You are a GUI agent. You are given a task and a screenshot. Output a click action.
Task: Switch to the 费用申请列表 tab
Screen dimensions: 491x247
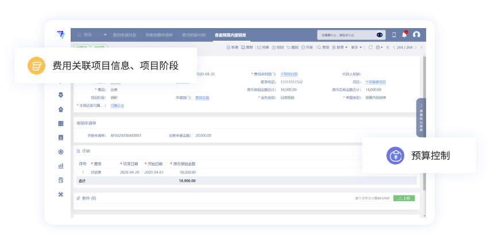(x=125, y=35)
